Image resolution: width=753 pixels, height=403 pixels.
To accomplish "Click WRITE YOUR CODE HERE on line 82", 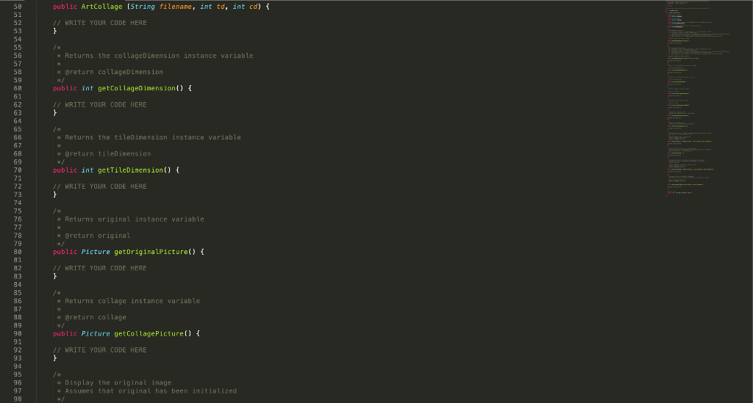I will coord(100,269).
